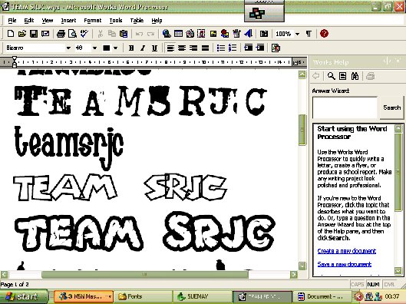406x304 pixels.
Task: Toggle Underline formatting
Action: click(154, 48)
